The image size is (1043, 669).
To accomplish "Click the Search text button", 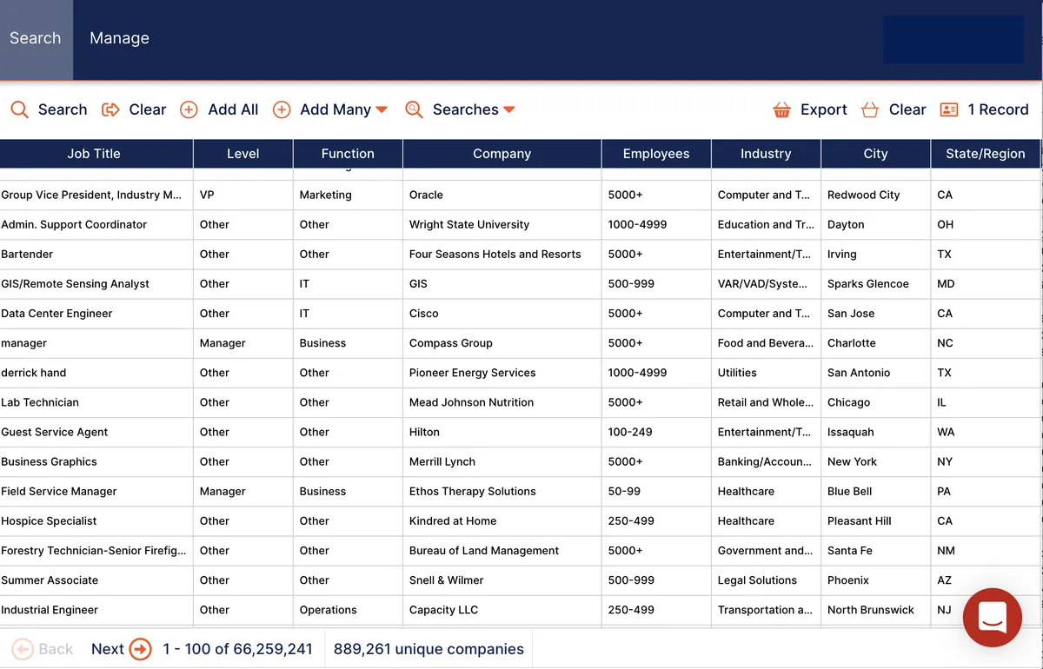I will pos(63,109).
